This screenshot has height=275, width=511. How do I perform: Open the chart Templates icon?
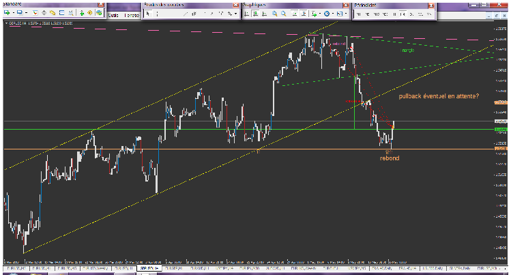coord(340,14)
